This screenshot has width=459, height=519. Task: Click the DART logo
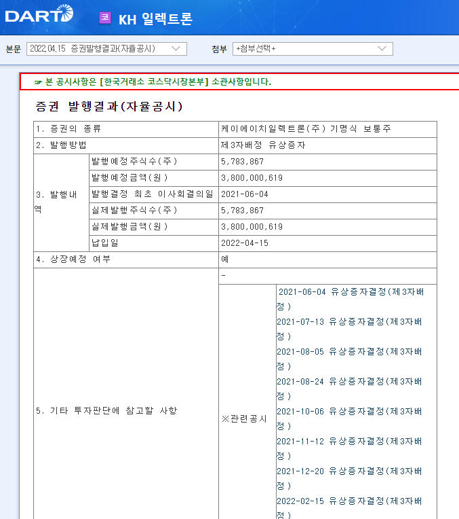39,14
